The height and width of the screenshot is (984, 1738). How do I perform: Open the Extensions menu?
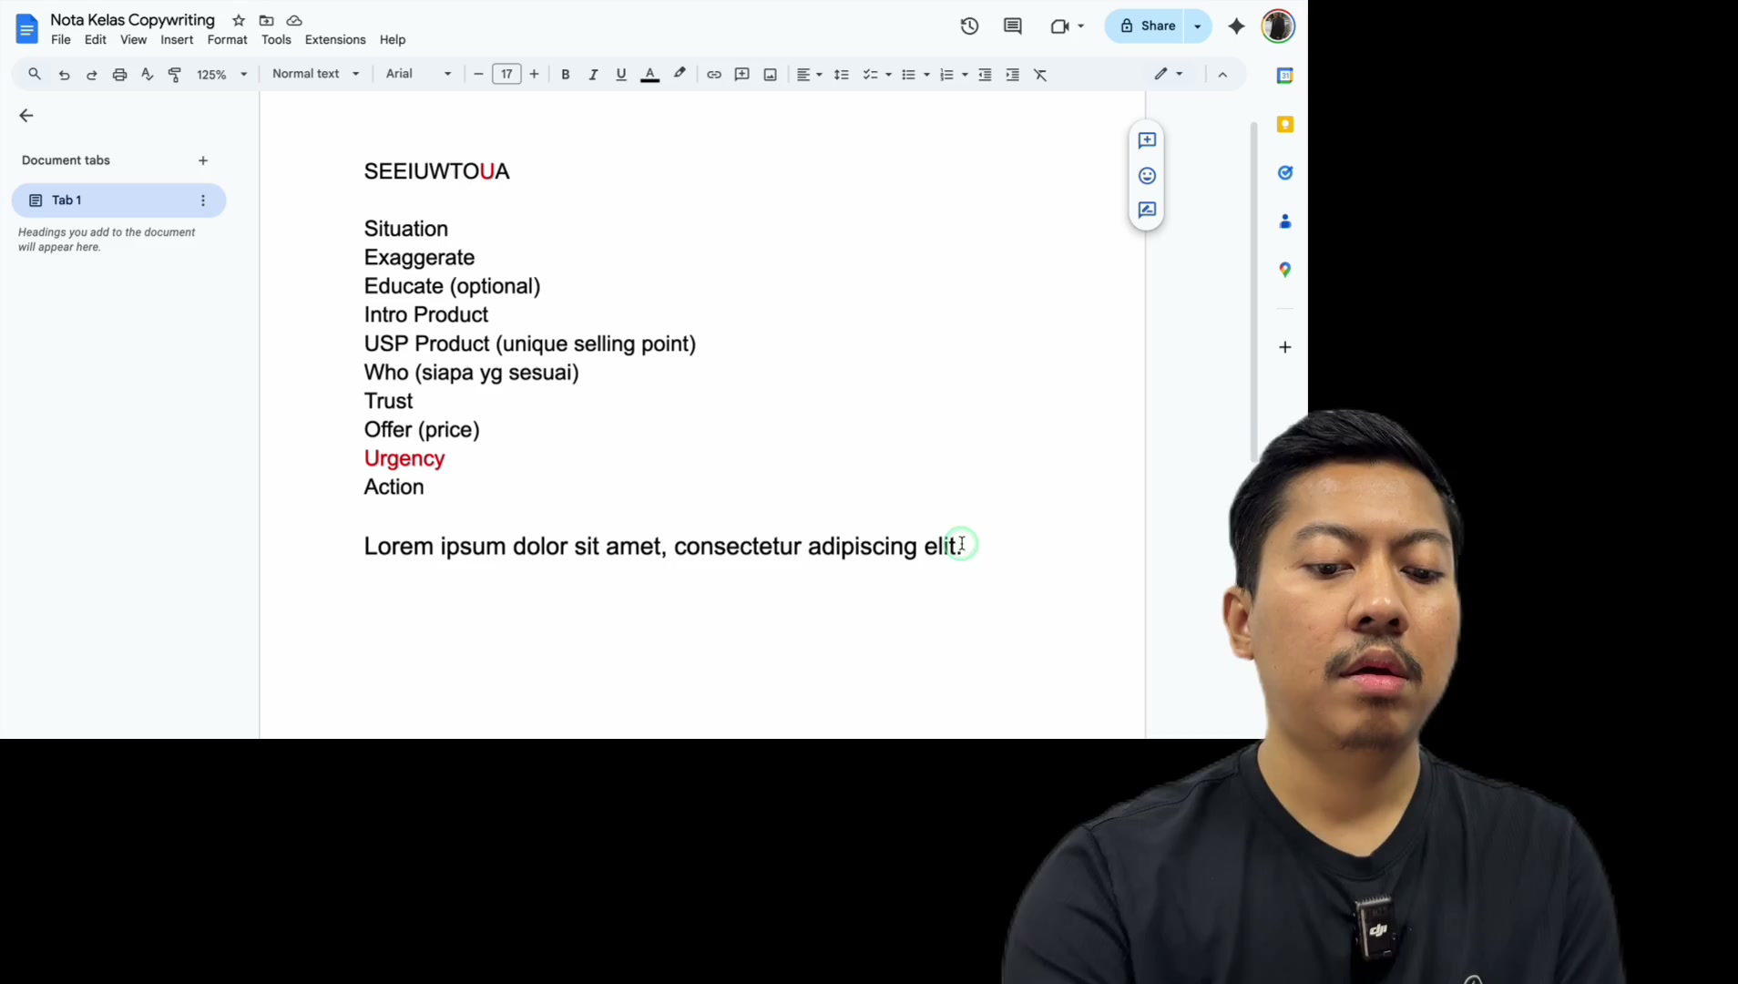(335, 40)
